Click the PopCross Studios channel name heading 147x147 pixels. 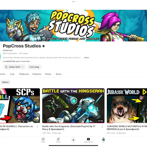[x=22, y=46]
